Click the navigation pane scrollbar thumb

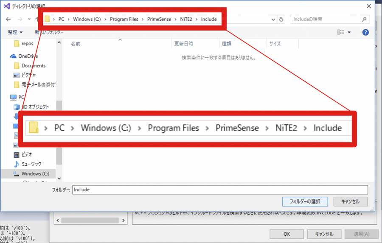59,156
